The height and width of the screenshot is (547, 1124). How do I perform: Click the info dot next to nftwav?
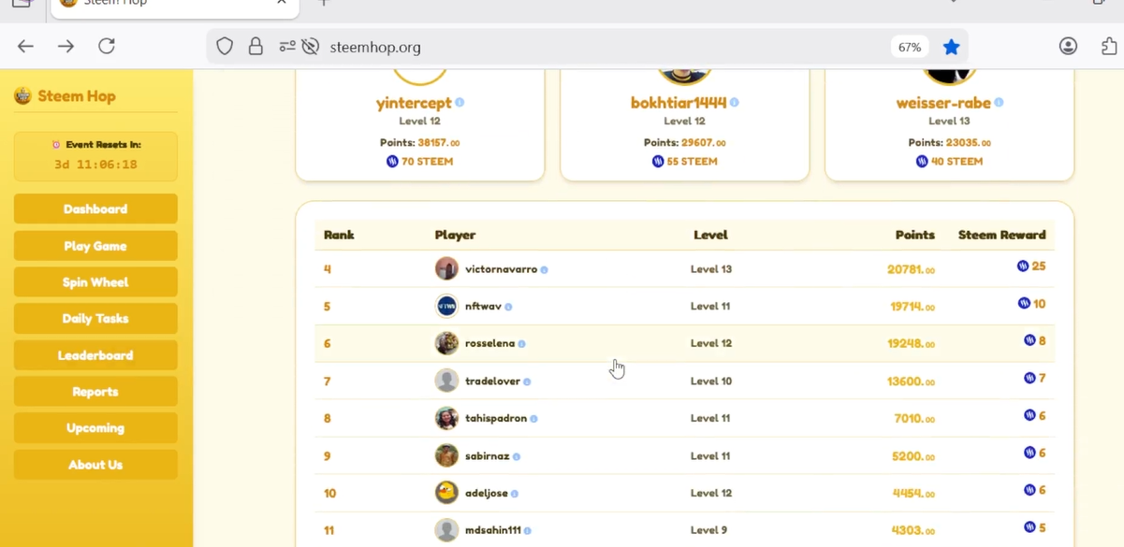pyautogui.click(x=508, y=307)
